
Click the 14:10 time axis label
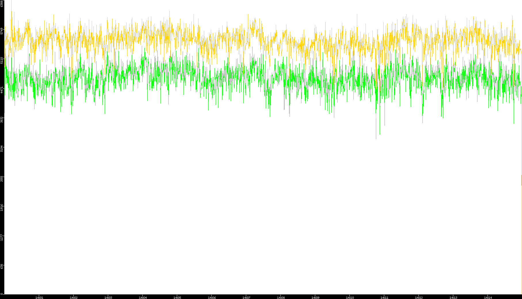pyautogui.click(x=350, y=297)
